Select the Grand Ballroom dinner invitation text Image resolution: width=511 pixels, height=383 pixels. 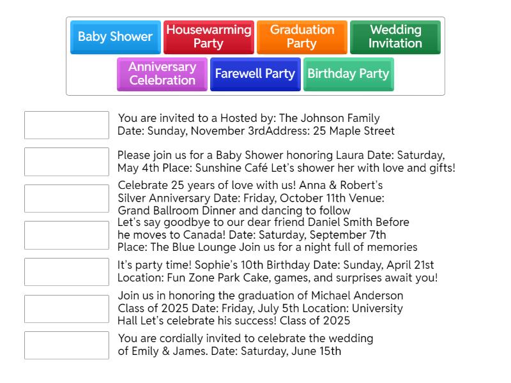click(x=251, y=199)
